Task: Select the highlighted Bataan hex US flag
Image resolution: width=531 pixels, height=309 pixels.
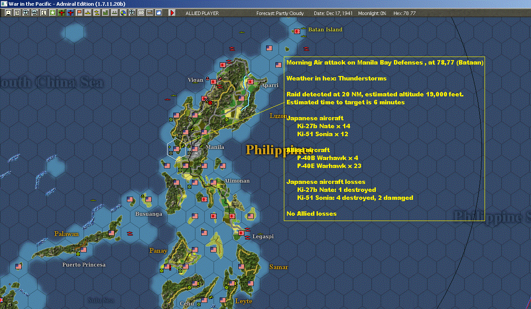Action: pos(176,149)
